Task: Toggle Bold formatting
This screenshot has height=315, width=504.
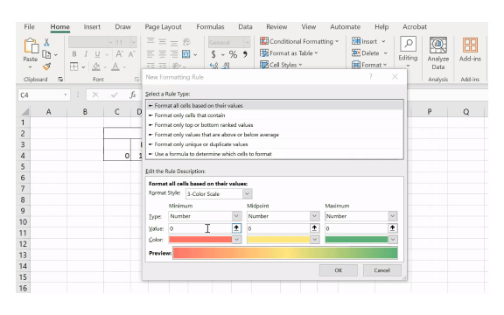Action: pos(74,54)
